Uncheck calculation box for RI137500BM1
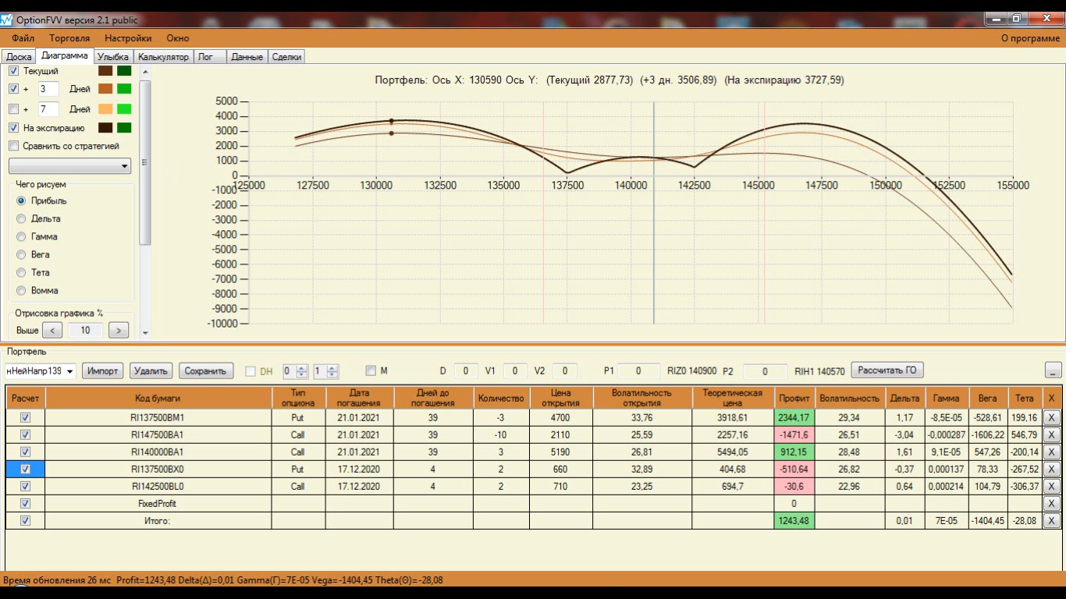The width and height of the screenshot is (1066, 599). (25, 417)
